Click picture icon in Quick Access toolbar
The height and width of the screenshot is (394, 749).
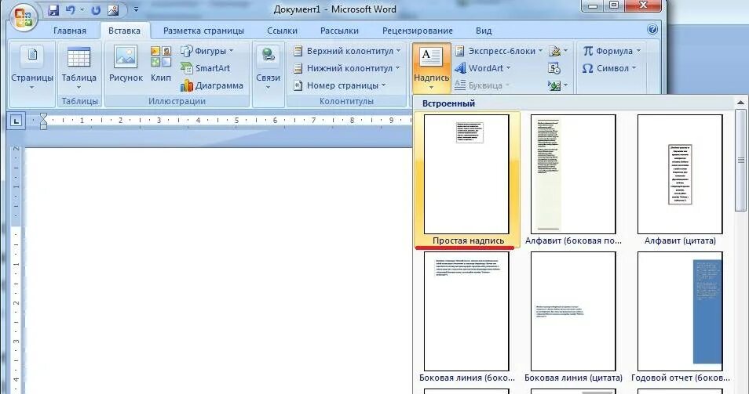click(113, 9)
